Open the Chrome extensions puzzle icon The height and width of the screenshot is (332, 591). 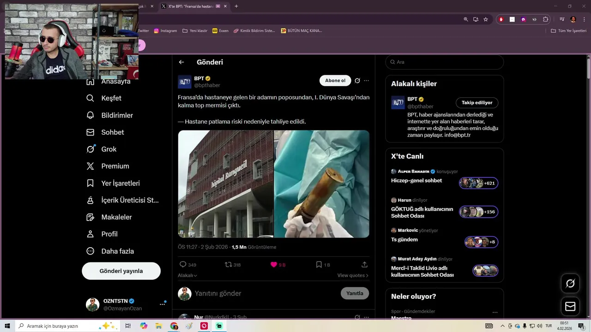coord(546,19)
